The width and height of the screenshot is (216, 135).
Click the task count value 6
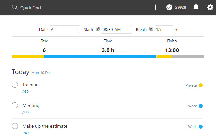(44, 50)
